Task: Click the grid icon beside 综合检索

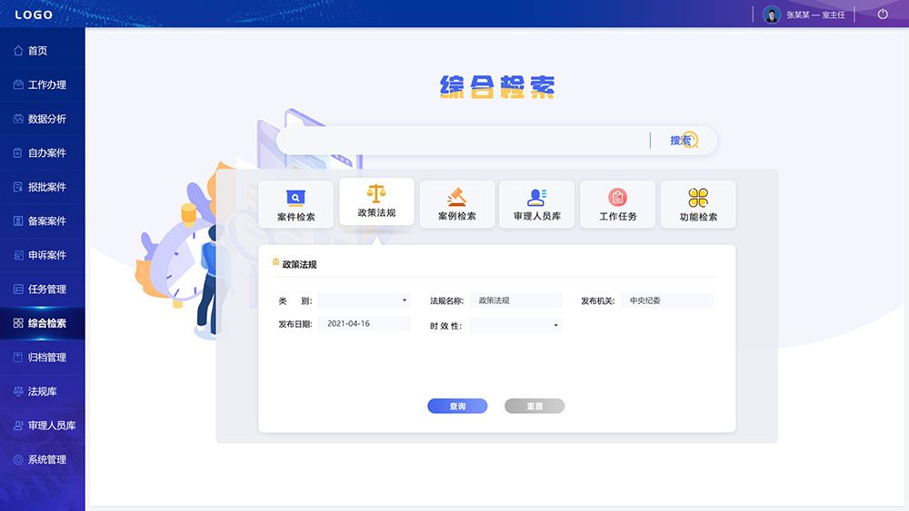Action: click(x=18, y=323)
